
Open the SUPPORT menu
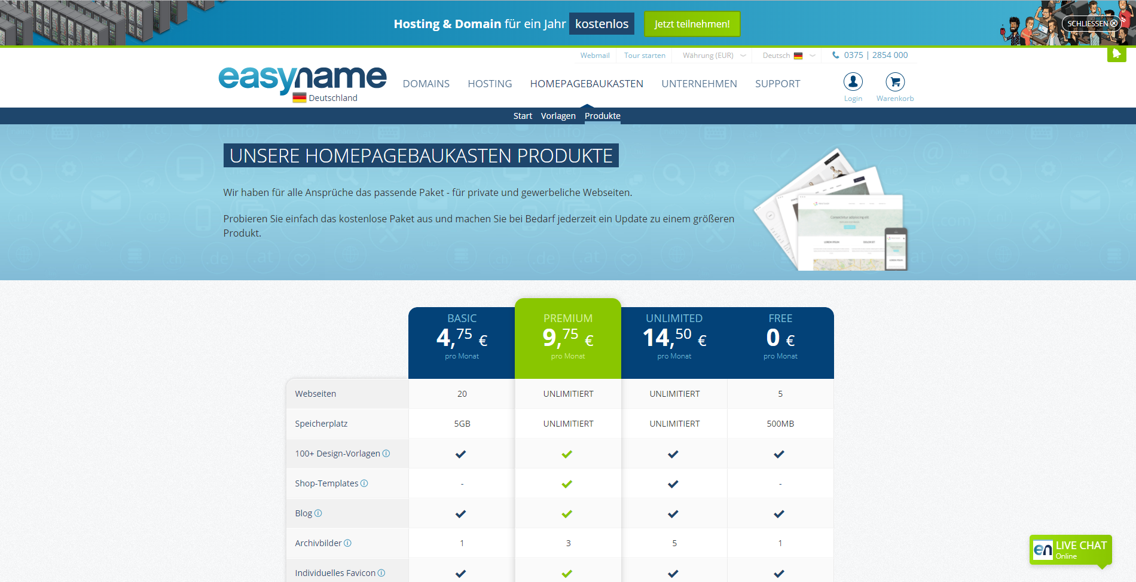[777, 84]
